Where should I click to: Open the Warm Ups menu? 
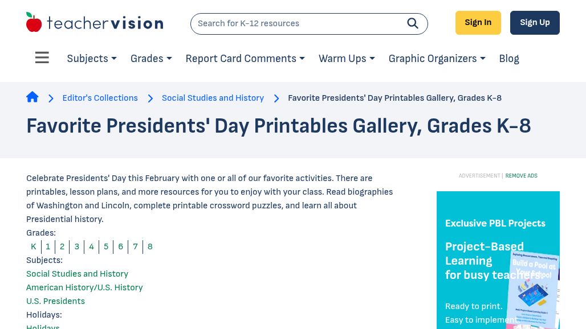coord(347,59)
